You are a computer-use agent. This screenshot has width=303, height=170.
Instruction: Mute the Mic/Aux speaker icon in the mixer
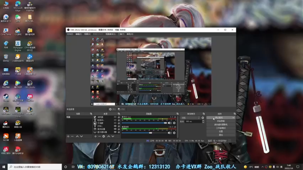click(170, 123)
